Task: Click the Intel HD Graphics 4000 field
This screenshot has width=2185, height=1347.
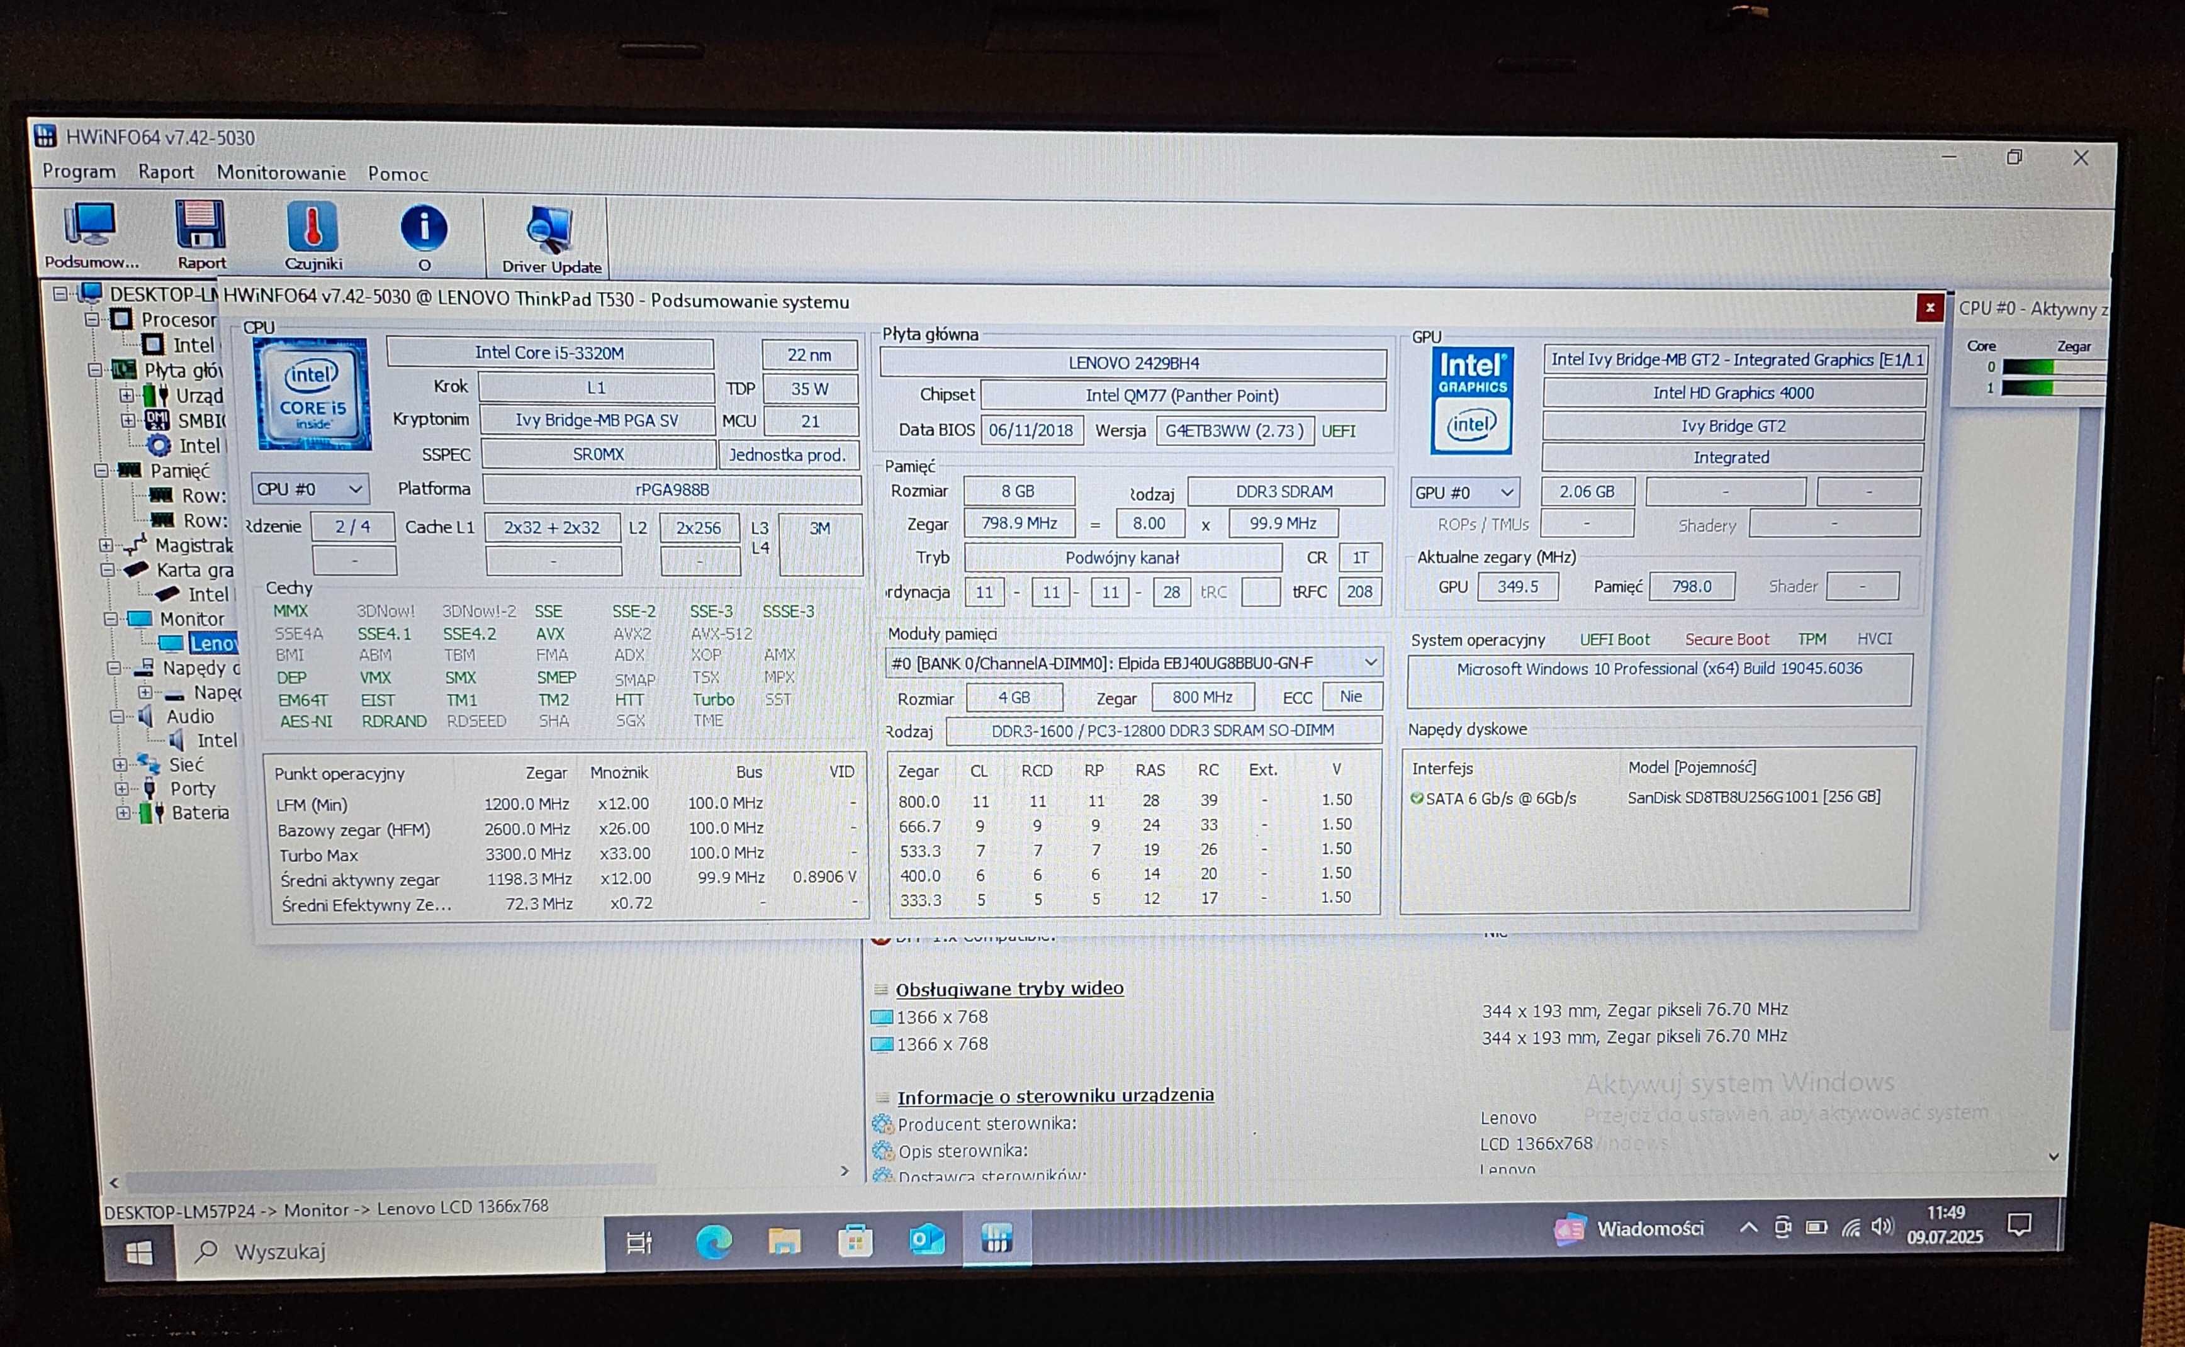Action: (x=1733, y=393)
